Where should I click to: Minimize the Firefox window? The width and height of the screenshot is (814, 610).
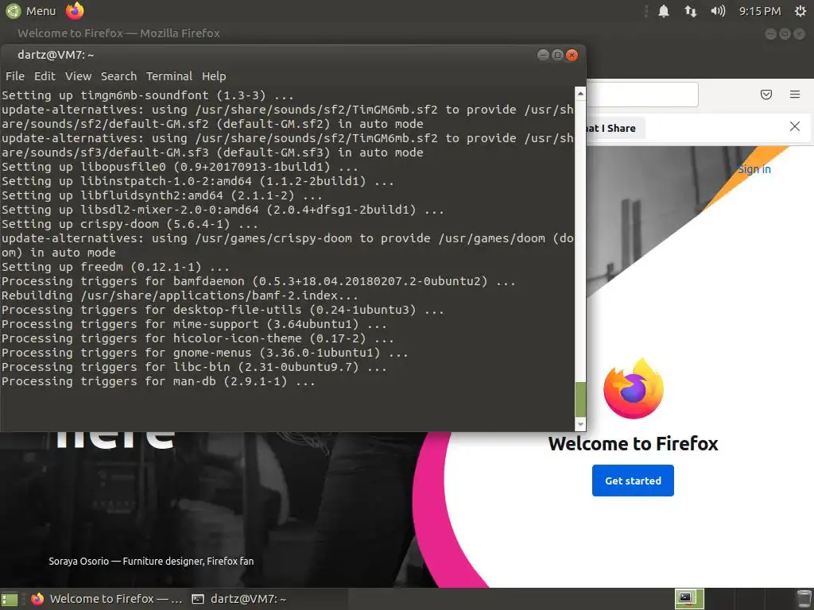coord(771,33)
